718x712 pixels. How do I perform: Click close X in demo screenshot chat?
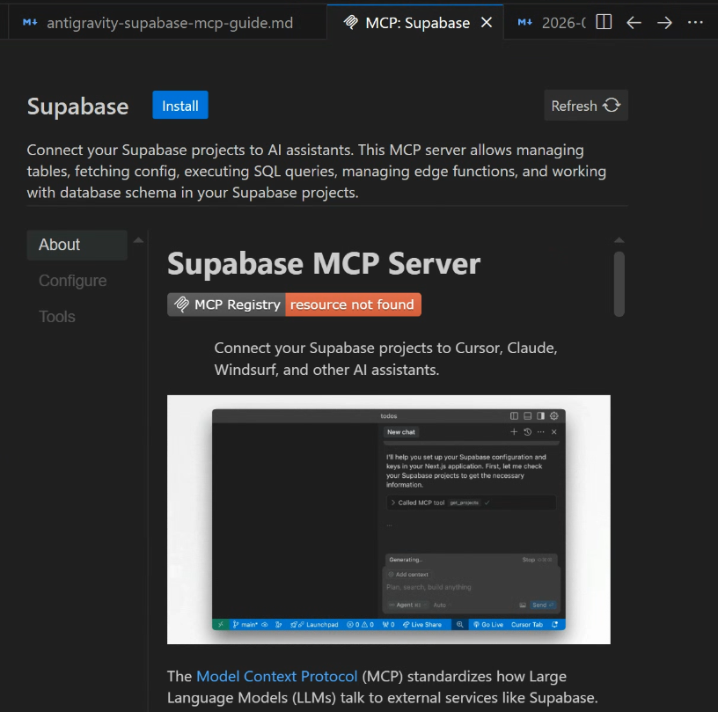[x=554, y=432]
